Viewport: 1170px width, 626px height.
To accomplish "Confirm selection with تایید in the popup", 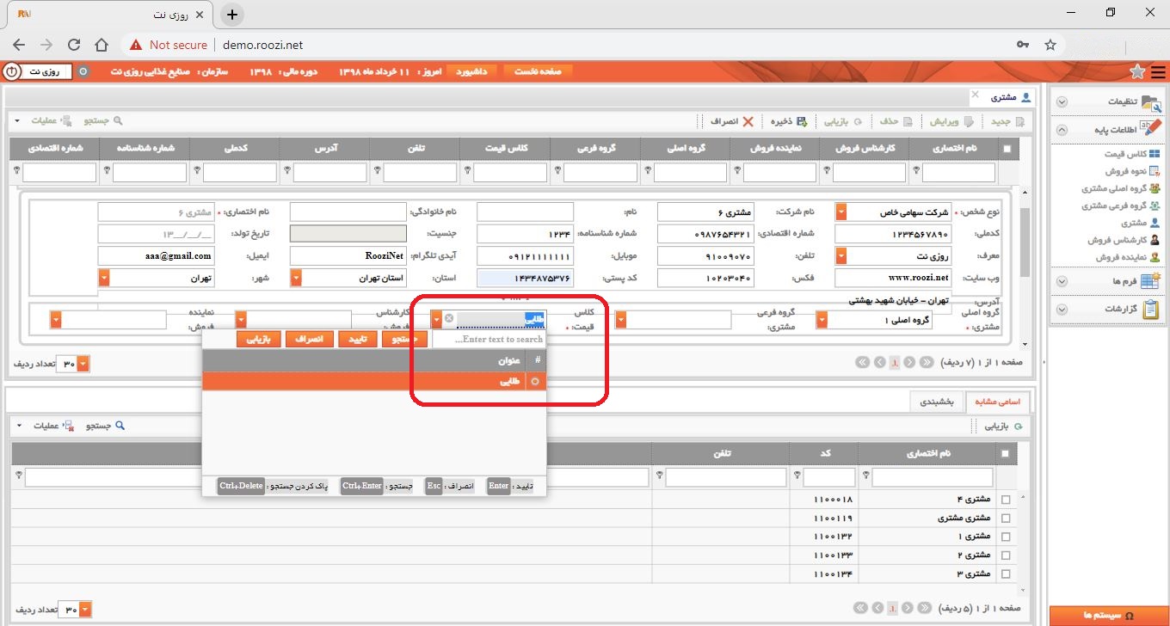I will click(x=357, y=340).
